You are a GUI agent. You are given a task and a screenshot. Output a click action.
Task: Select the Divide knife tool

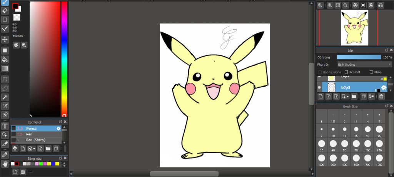click(5, 144)
